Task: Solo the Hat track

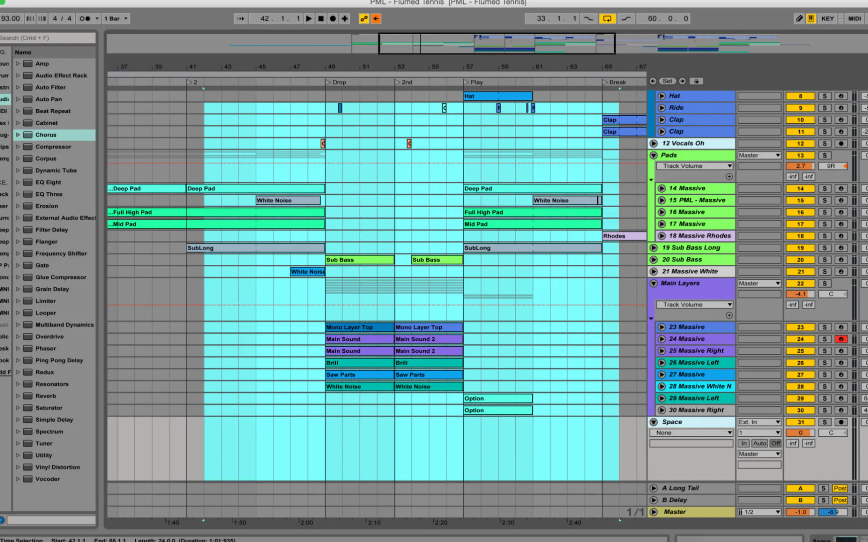Action: (x=824, y=96)
